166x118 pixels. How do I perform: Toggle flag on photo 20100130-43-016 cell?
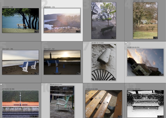tap(126, 43)
